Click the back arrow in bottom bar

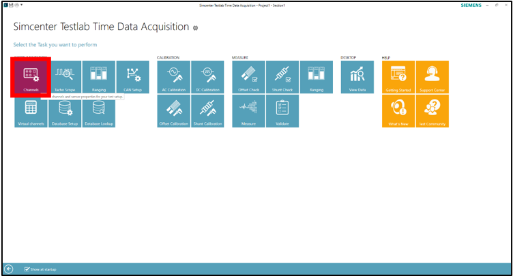click(9, 269)
